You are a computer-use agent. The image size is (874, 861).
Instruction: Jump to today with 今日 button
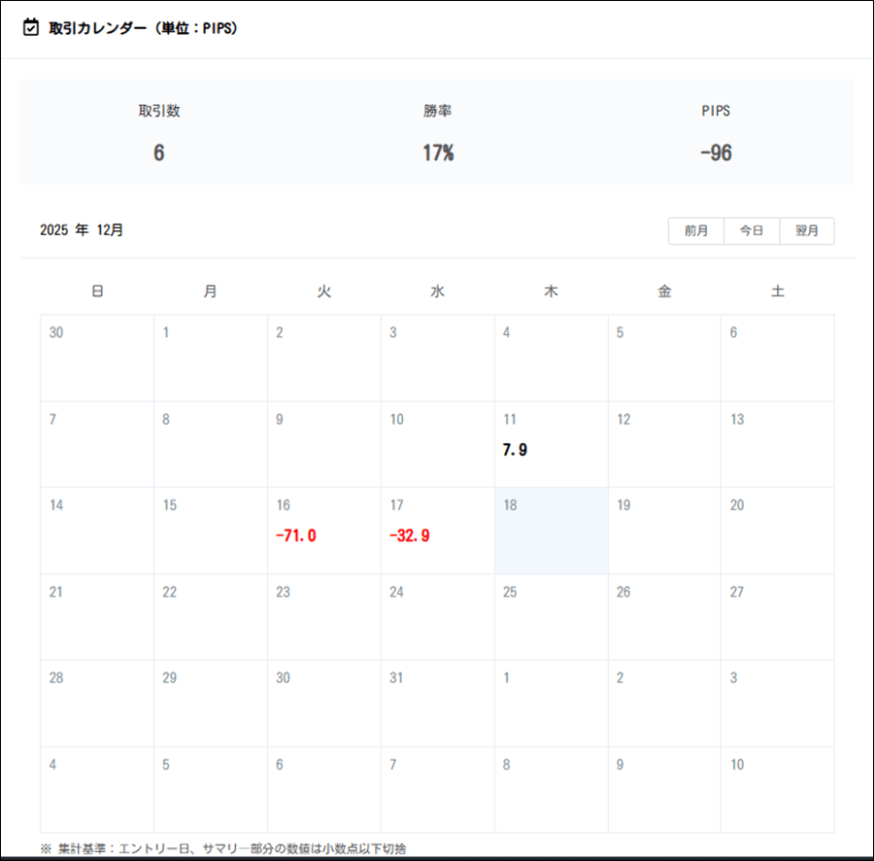752,231
